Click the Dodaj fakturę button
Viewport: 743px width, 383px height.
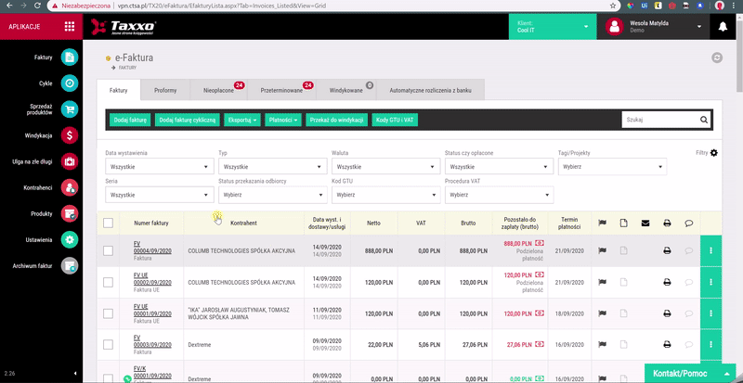pos(130,121)
